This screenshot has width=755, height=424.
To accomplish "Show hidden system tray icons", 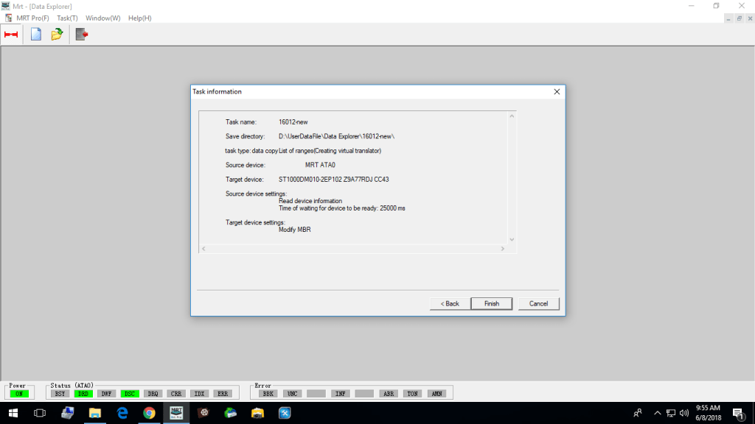I will tap(657, 413).
